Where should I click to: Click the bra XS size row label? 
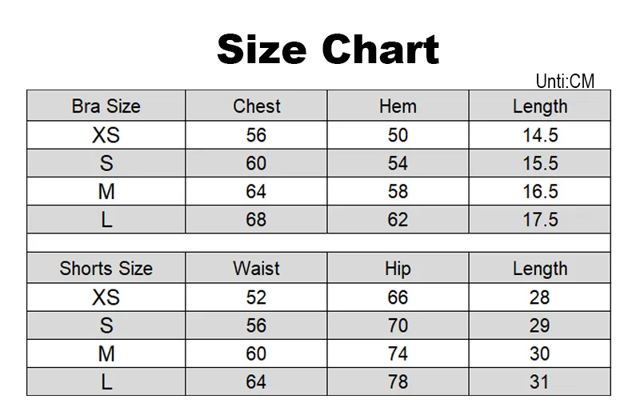(x=106, y=135)
